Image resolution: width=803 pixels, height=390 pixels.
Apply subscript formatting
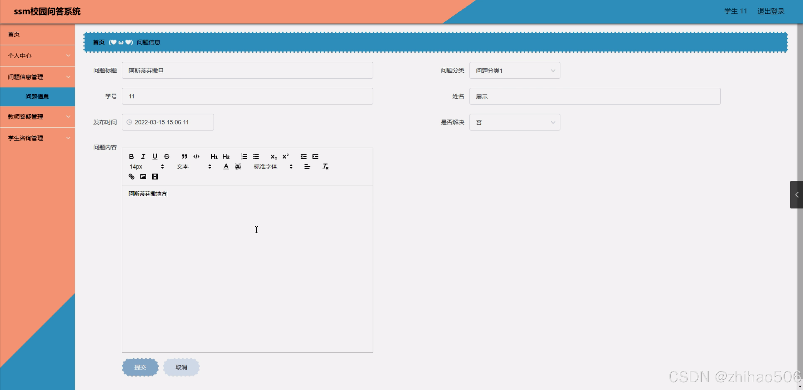[274, 156]
